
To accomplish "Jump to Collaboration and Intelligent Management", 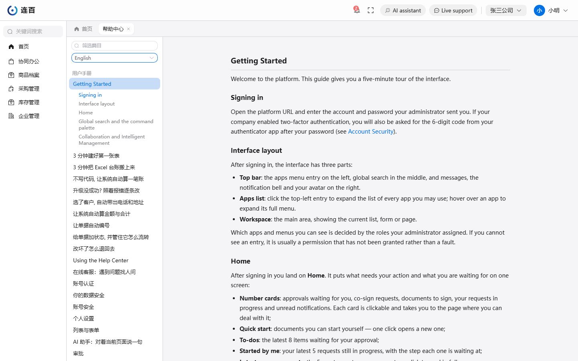I will click(112, 140).
